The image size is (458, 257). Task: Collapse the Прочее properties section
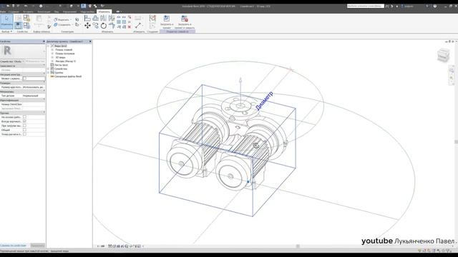click(44, 113)
